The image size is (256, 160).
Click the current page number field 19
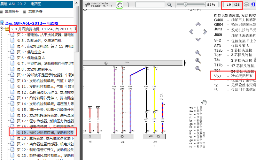(228, 5)
